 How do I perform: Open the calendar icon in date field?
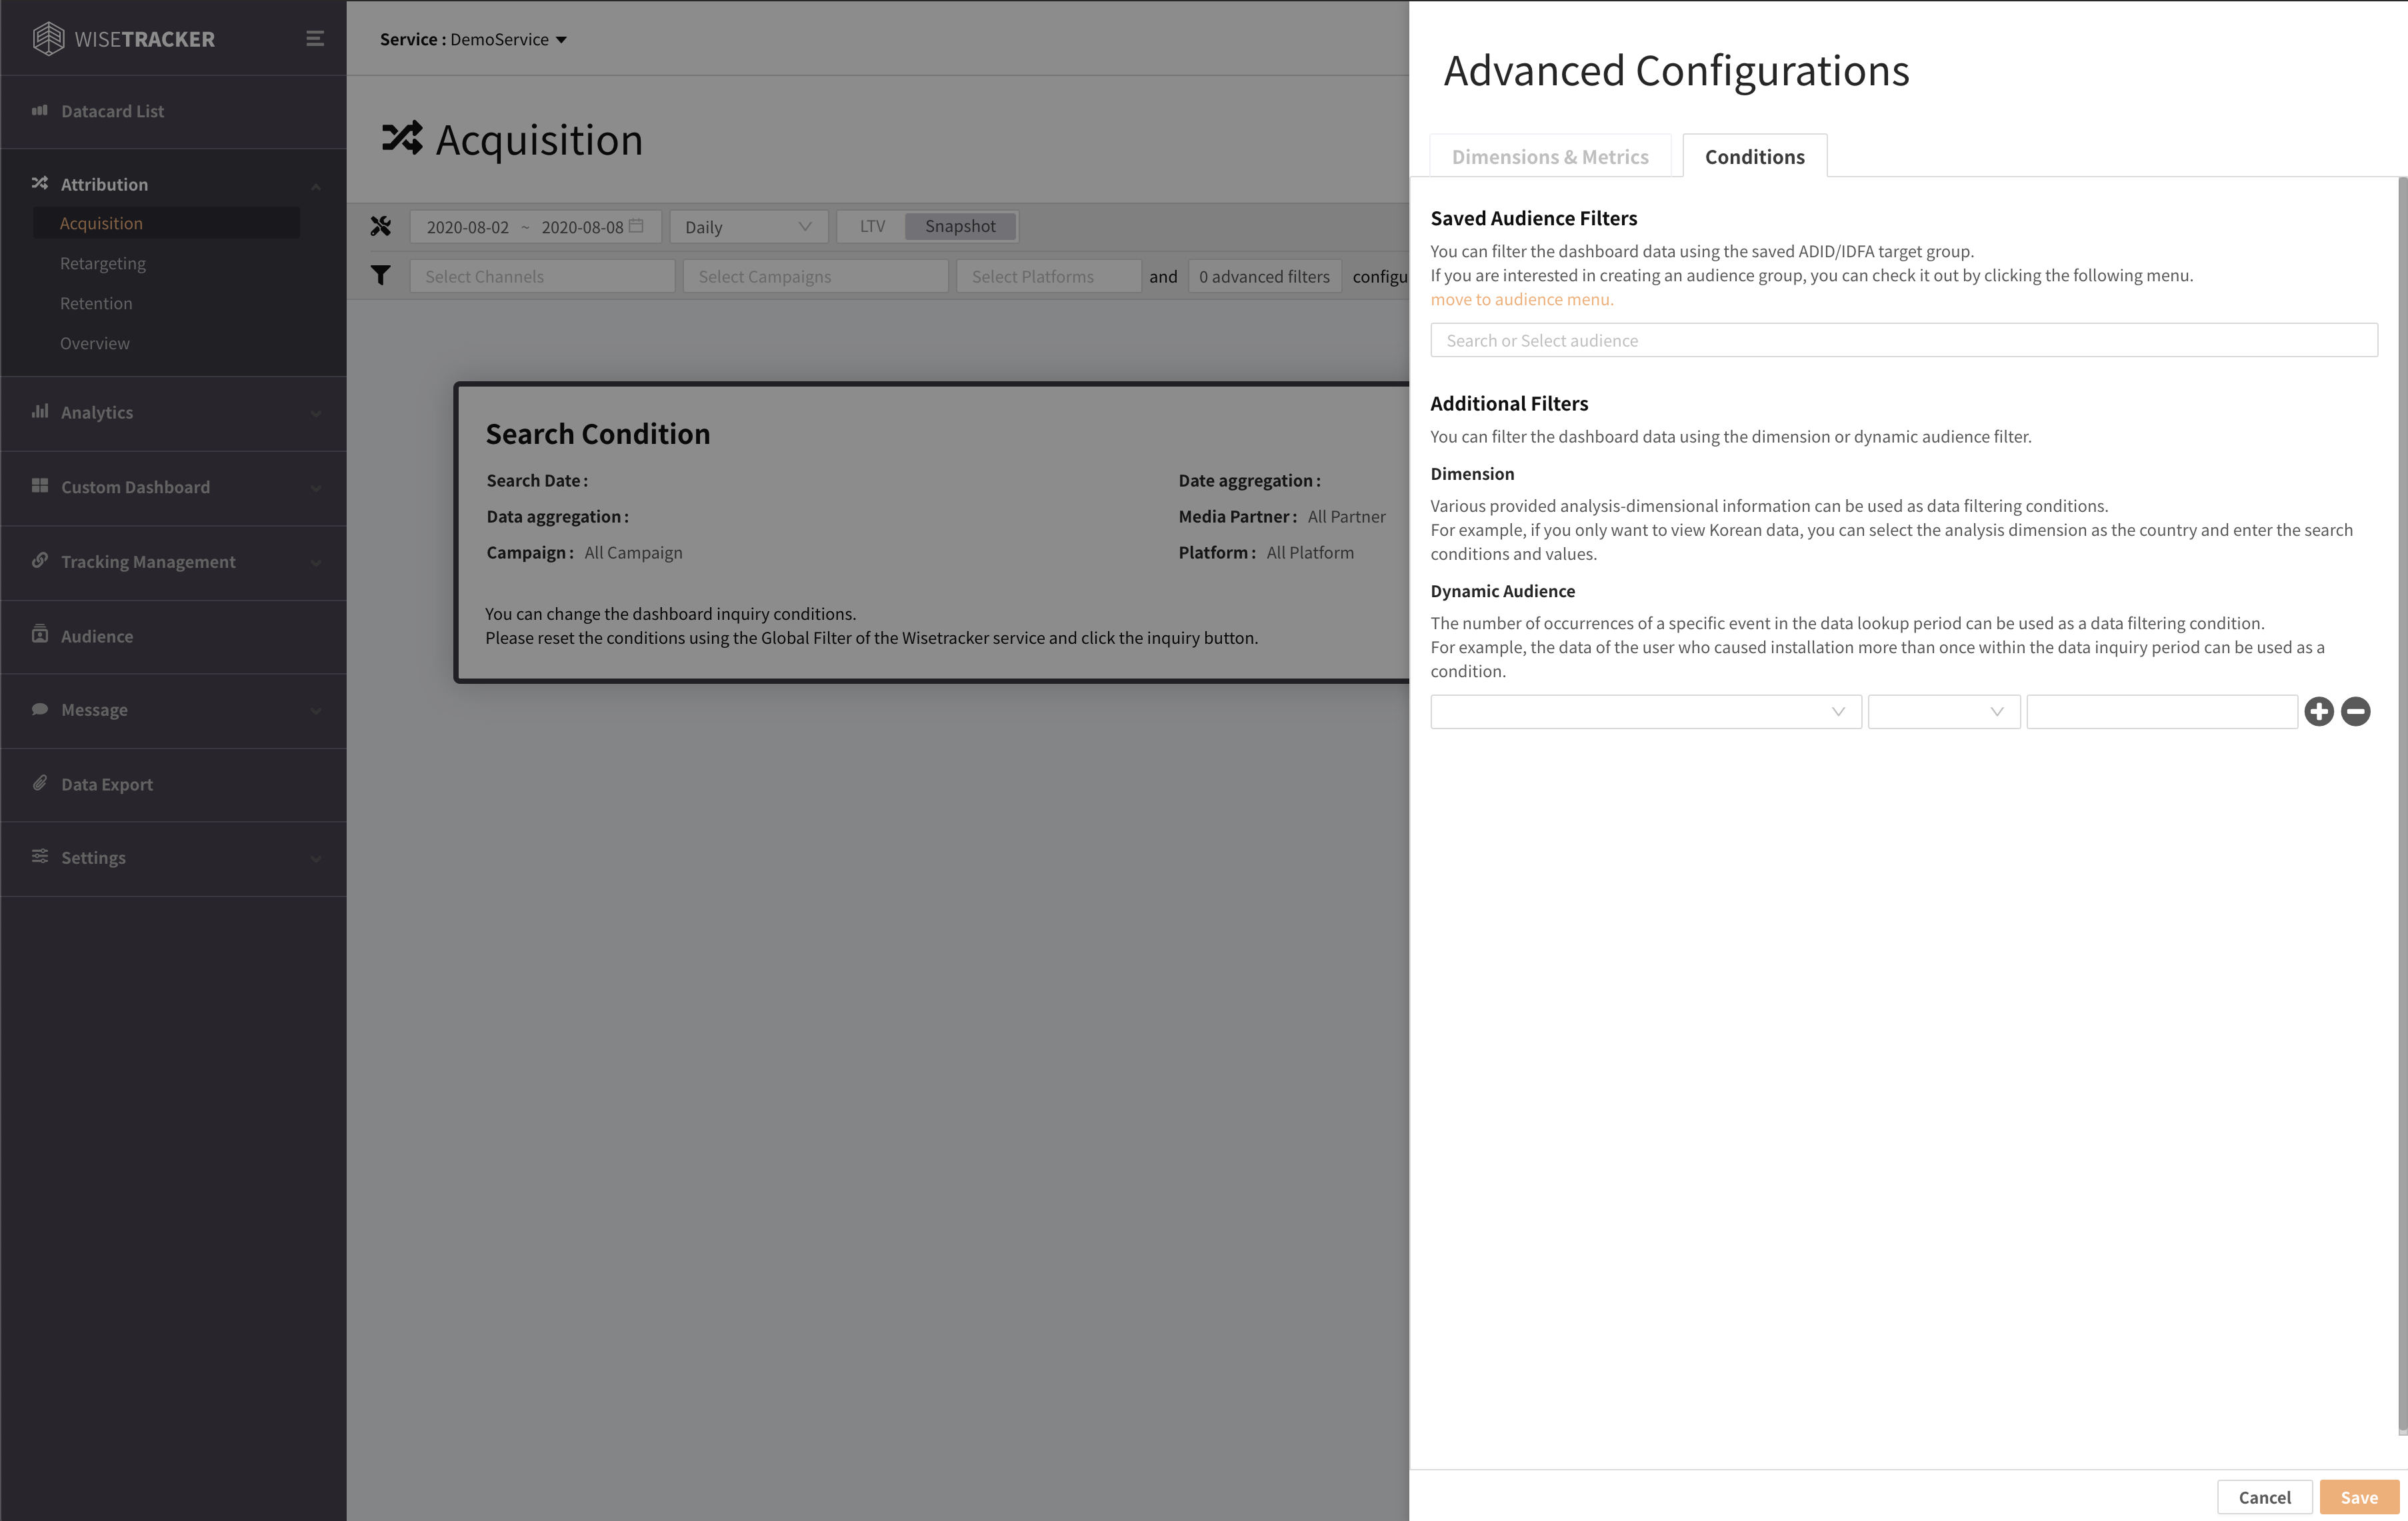point(636,226)
